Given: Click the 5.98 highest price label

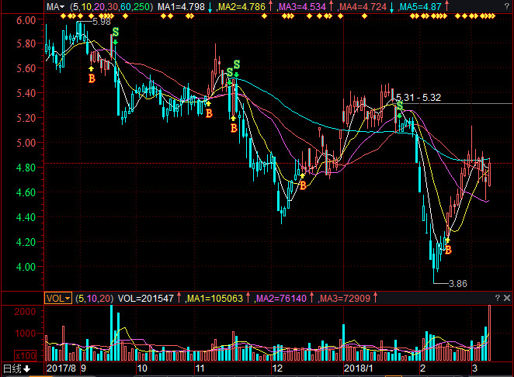Looking at the screenshot, I should [x=101, y=22].
